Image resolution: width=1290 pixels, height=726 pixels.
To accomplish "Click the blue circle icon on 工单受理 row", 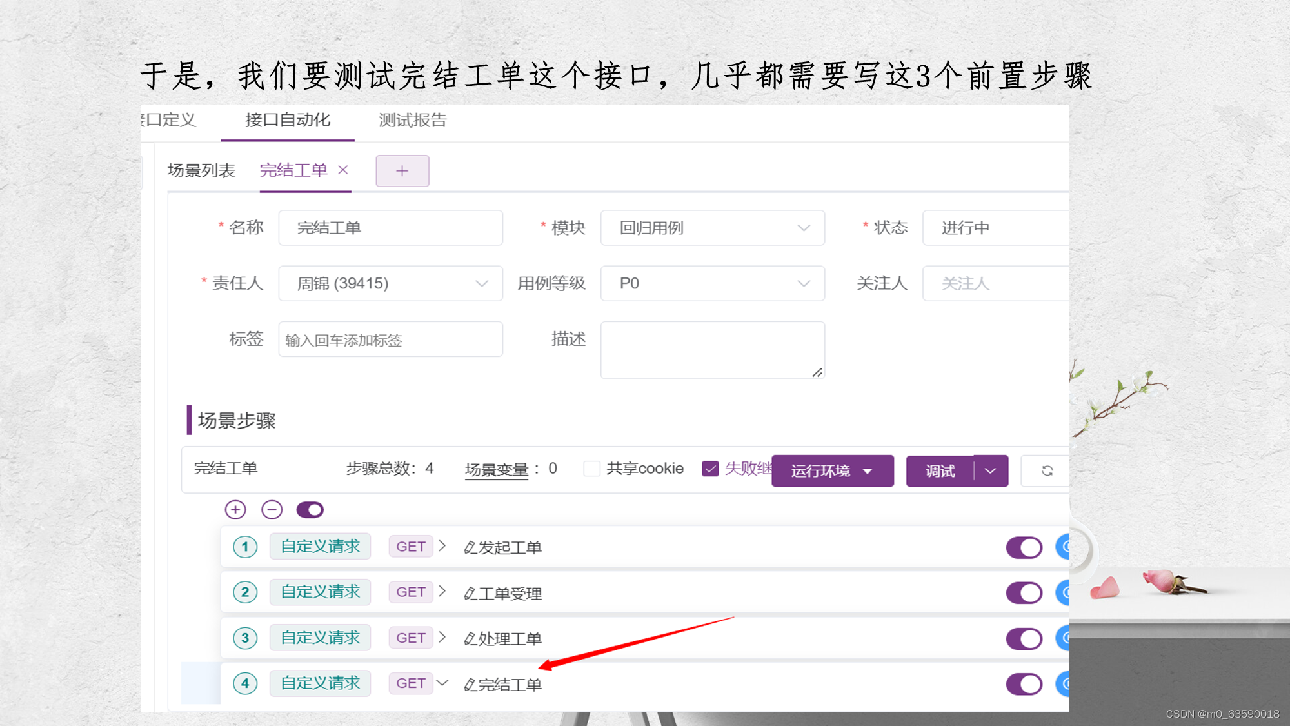I will (1063, 592).
